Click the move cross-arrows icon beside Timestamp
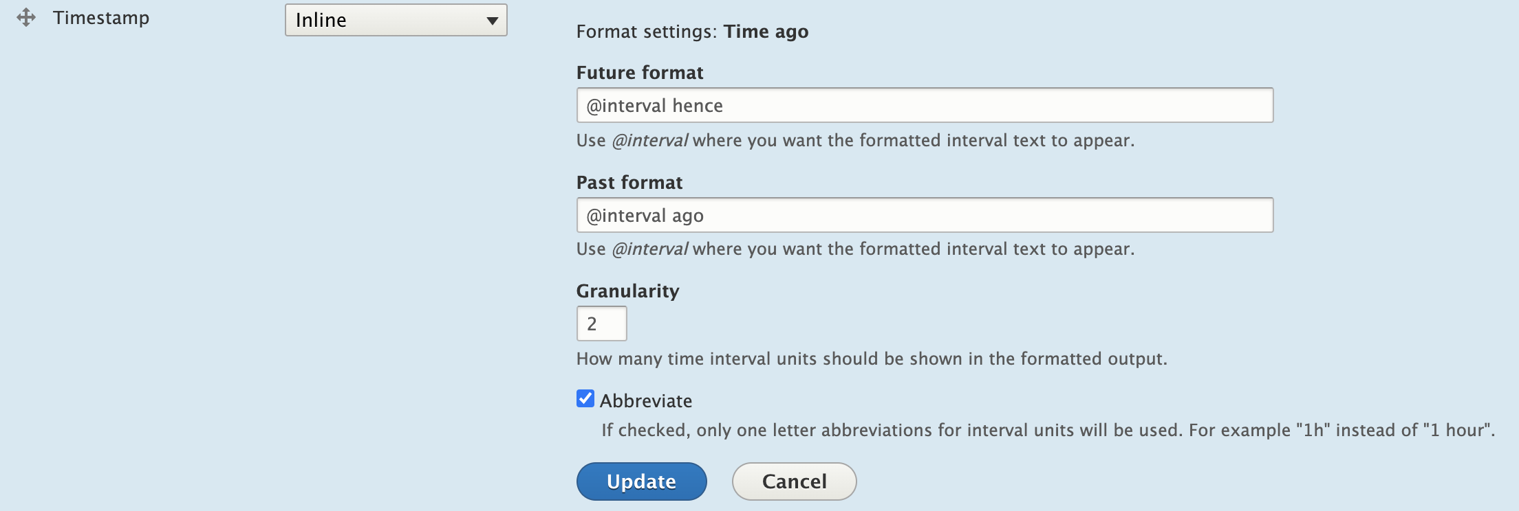The image size is (1519, 511). [x=28, y=19]
